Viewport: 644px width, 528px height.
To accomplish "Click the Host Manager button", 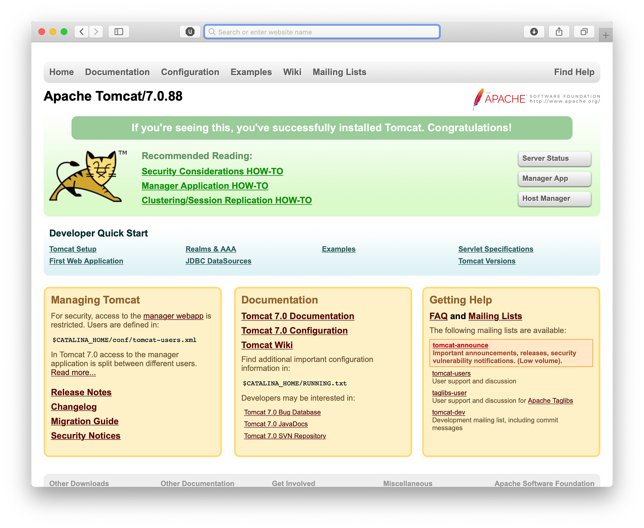I will 555,199.
